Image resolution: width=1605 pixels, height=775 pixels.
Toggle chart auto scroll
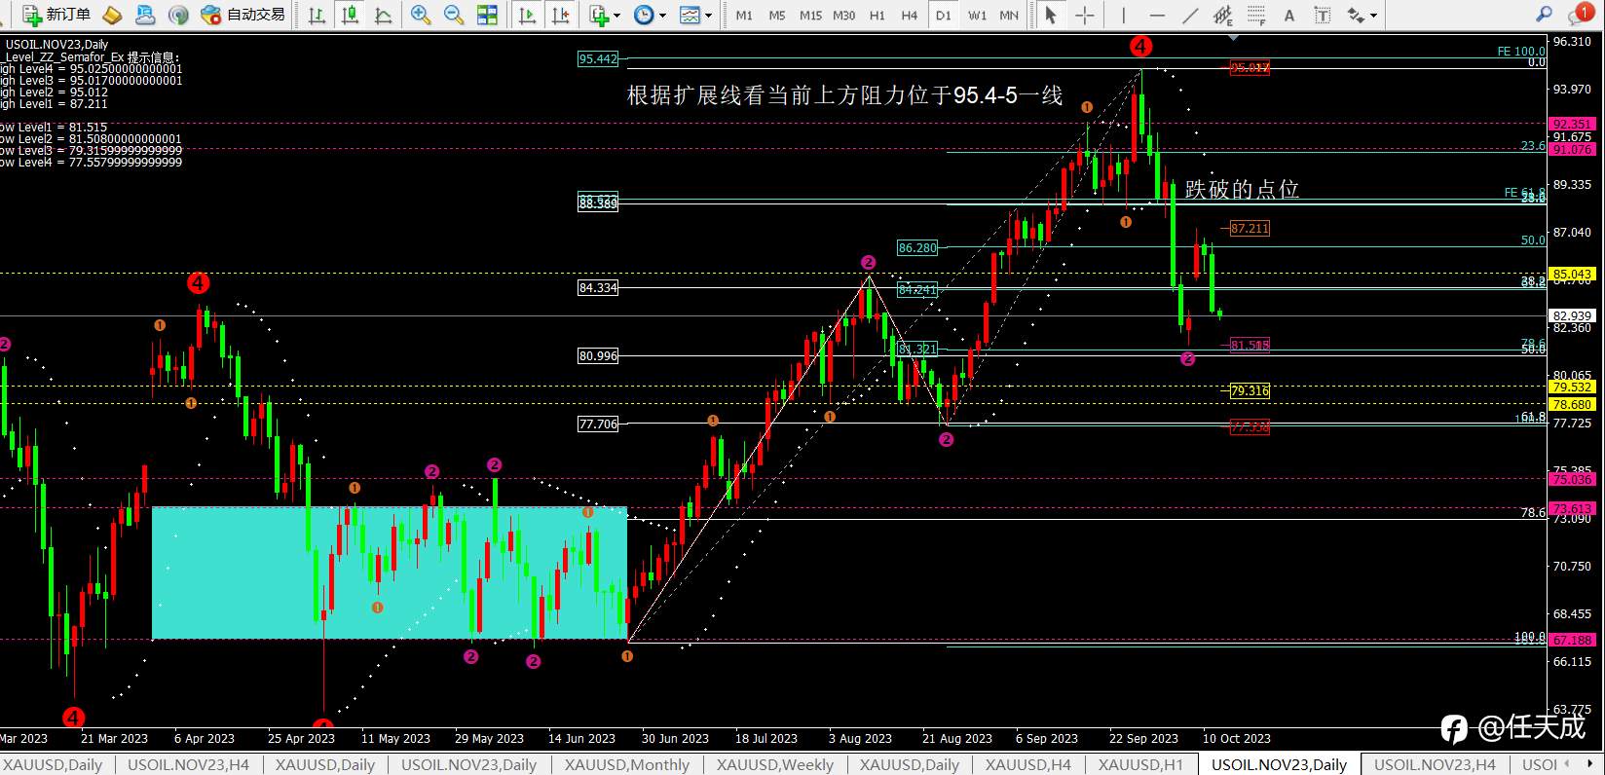click(x=527, y=15)
